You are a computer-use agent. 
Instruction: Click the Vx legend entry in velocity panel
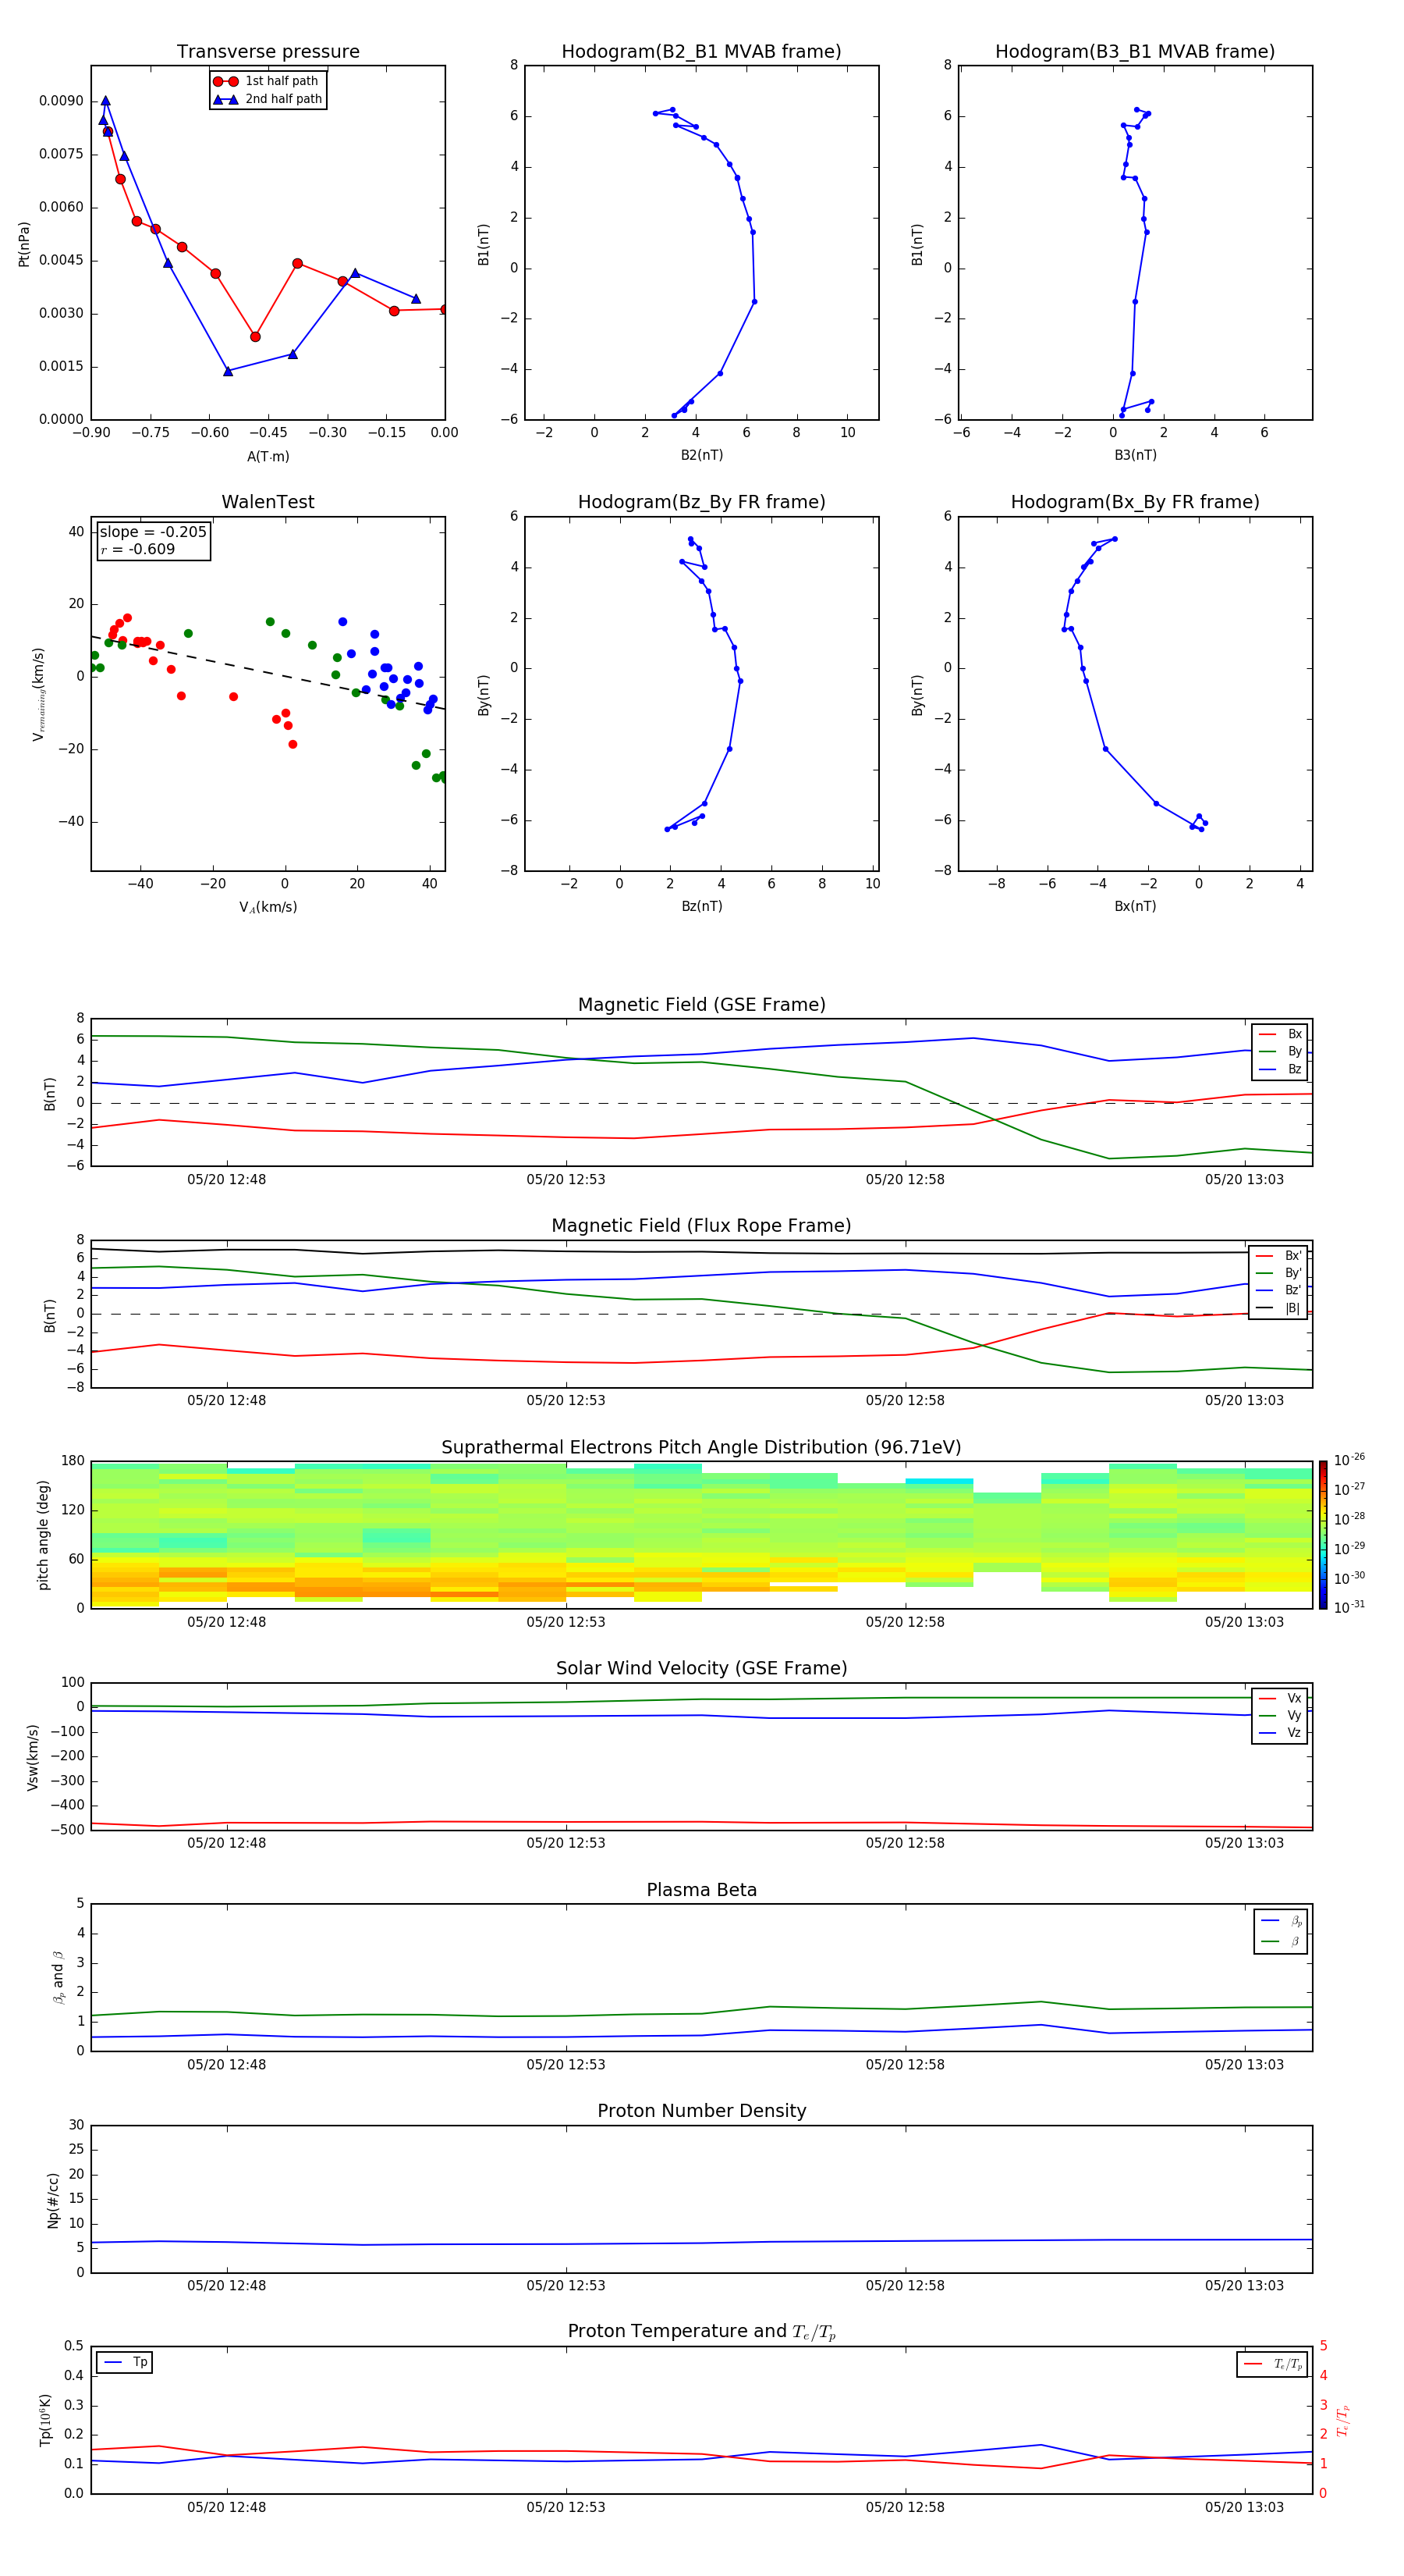tap(1280, 1698)
